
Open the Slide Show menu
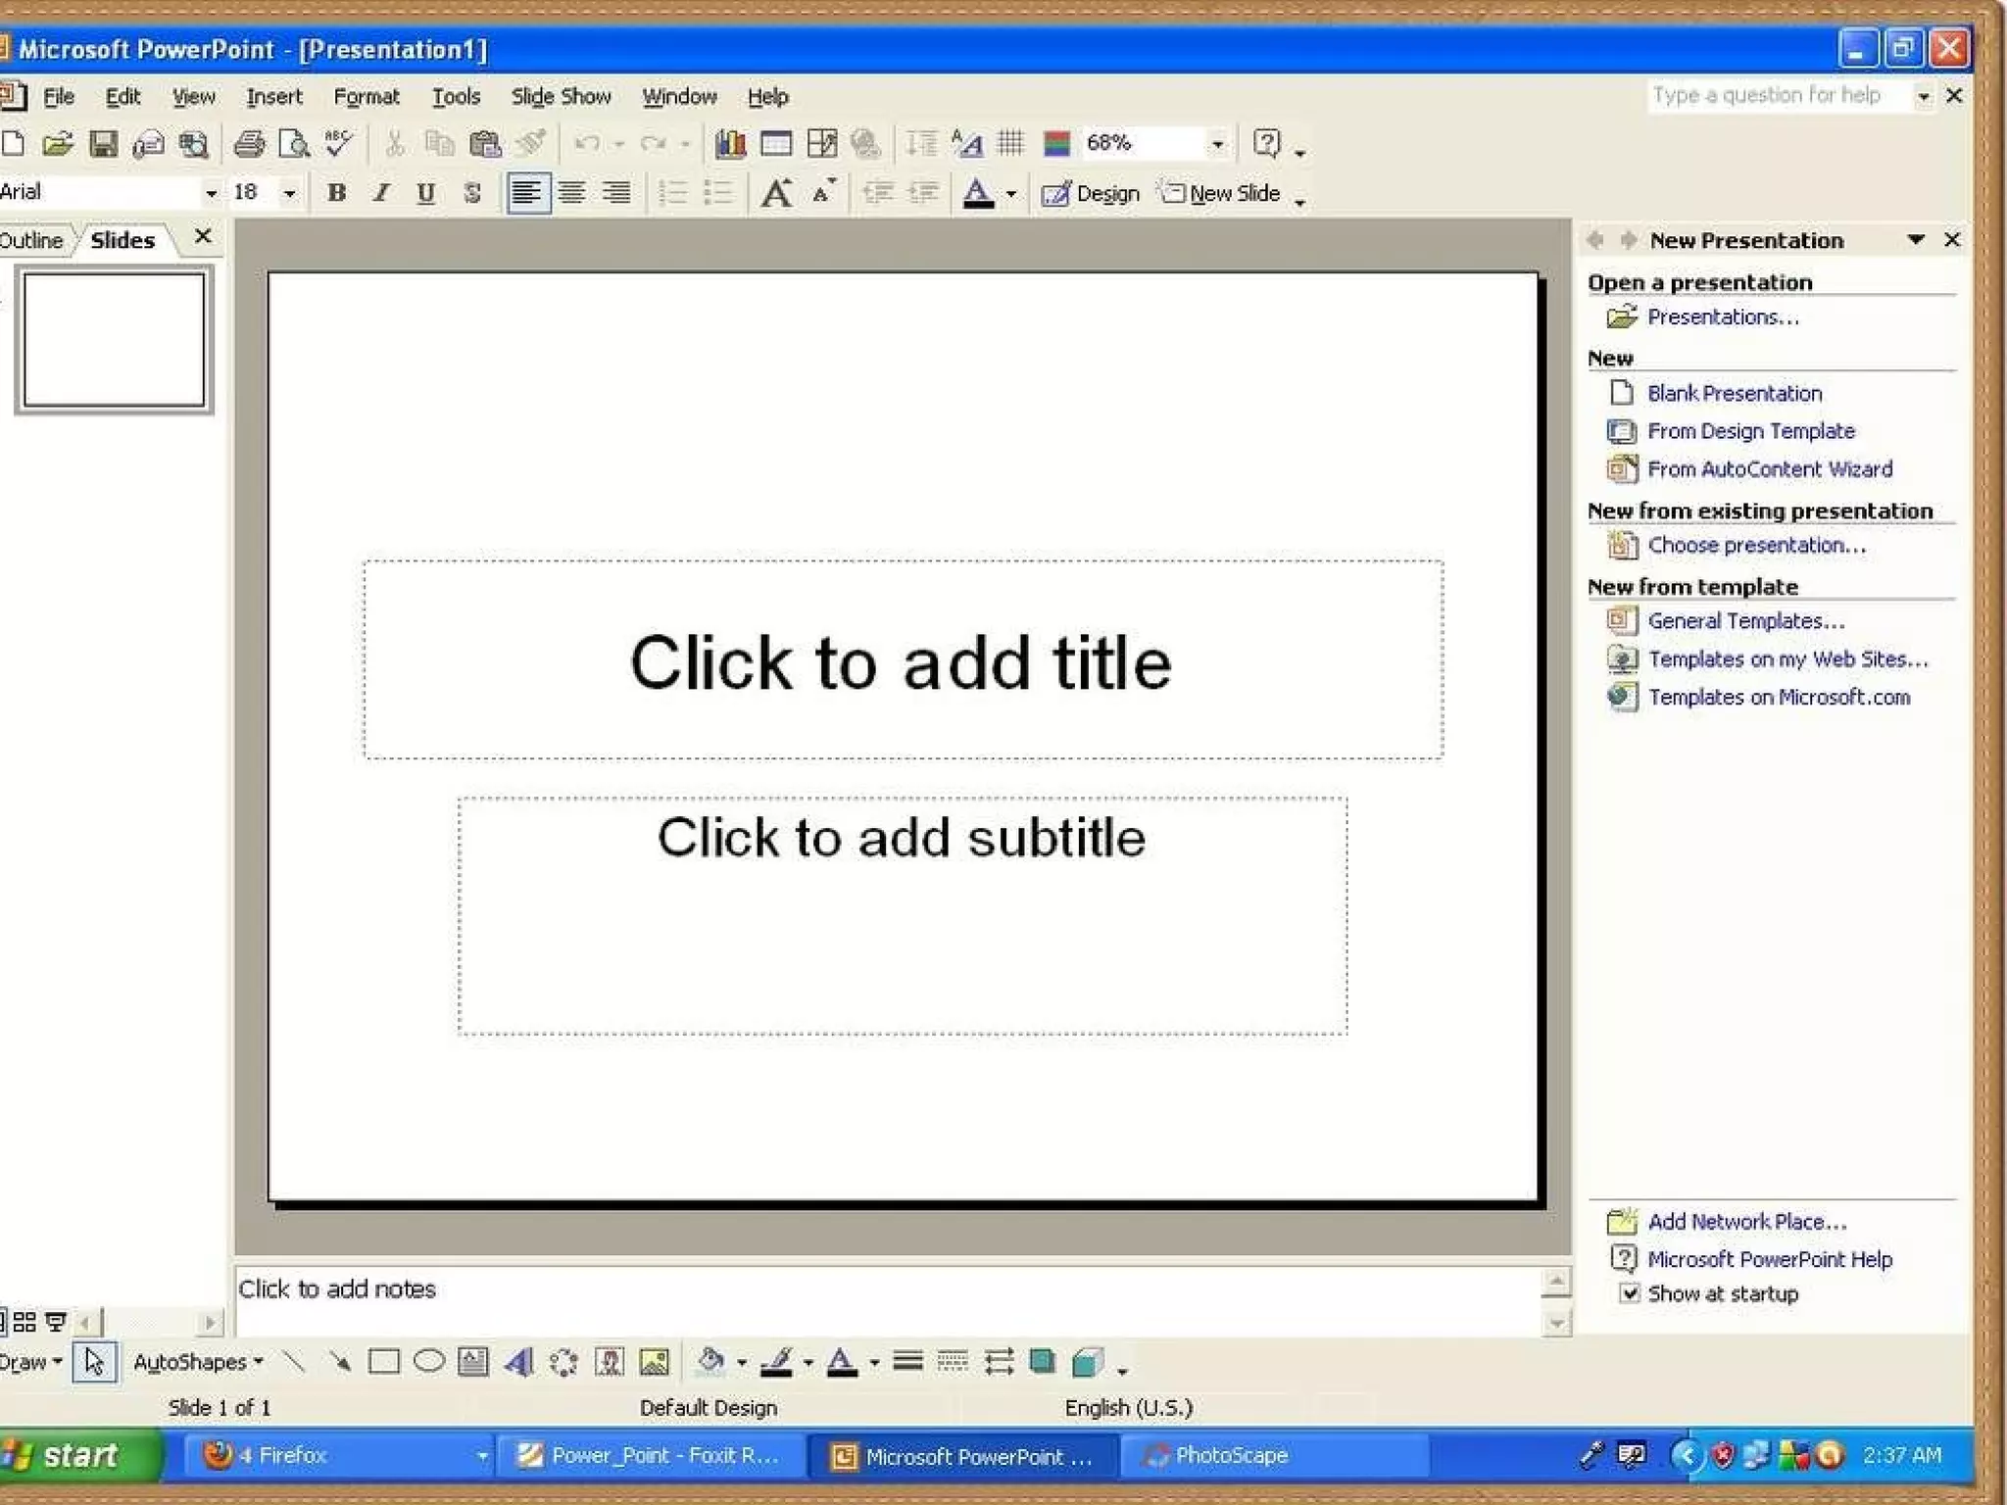coord(561,96)
